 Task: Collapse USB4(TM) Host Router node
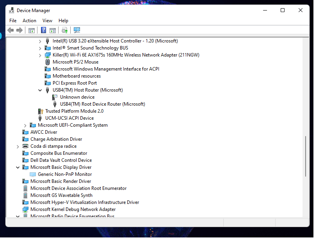40,90
